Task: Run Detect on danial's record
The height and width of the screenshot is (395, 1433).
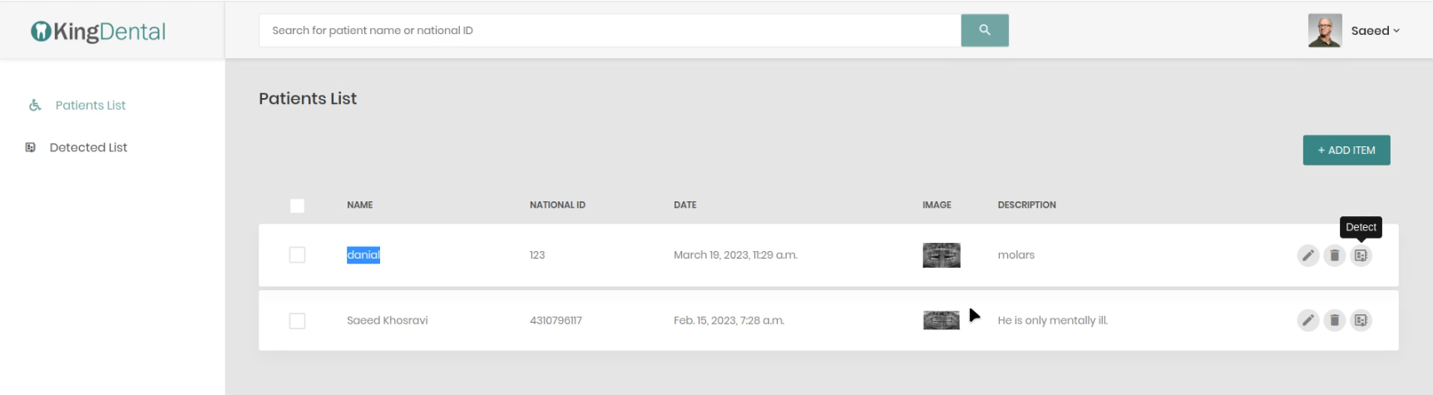Action: pos(1361,255)
